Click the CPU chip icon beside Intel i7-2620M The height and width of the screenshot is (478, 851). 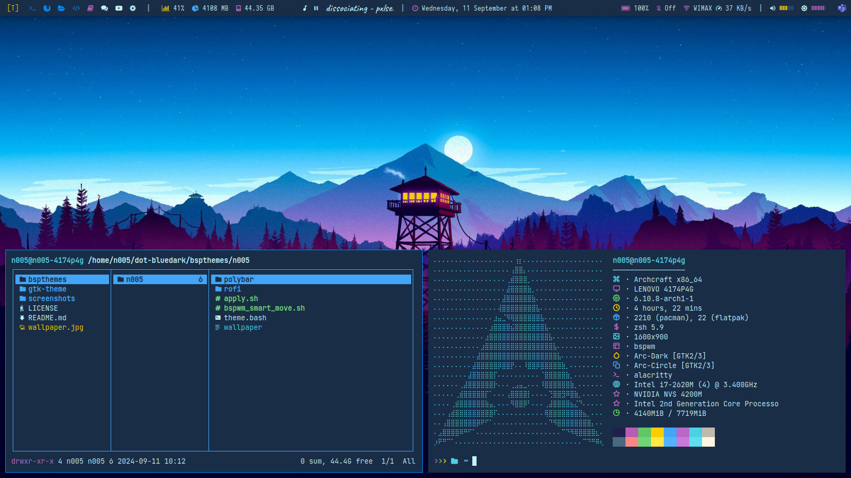[x=616, y=385]
